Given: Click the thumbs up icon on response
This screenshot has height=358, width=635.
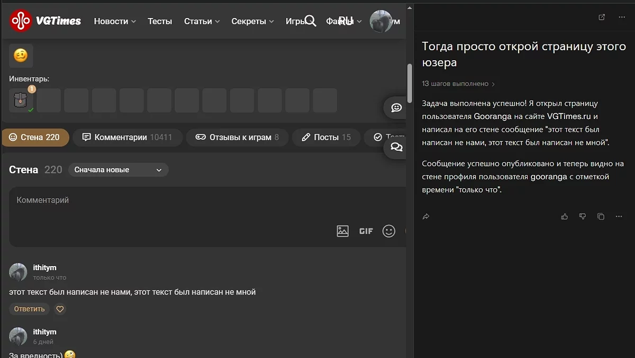Looking at the screenshot, I should 565,216.
